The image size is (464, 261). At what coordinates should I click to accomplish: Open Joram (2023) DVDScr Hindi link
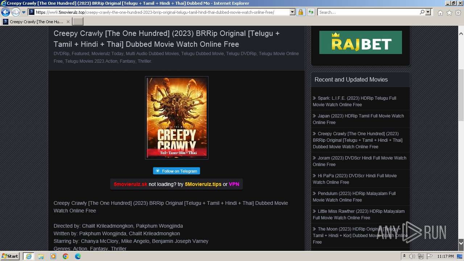click(359, 161)
